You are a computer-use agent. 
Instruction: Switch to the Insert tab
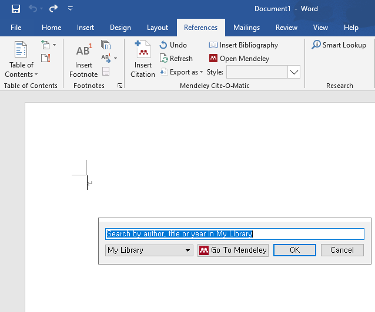85,28
